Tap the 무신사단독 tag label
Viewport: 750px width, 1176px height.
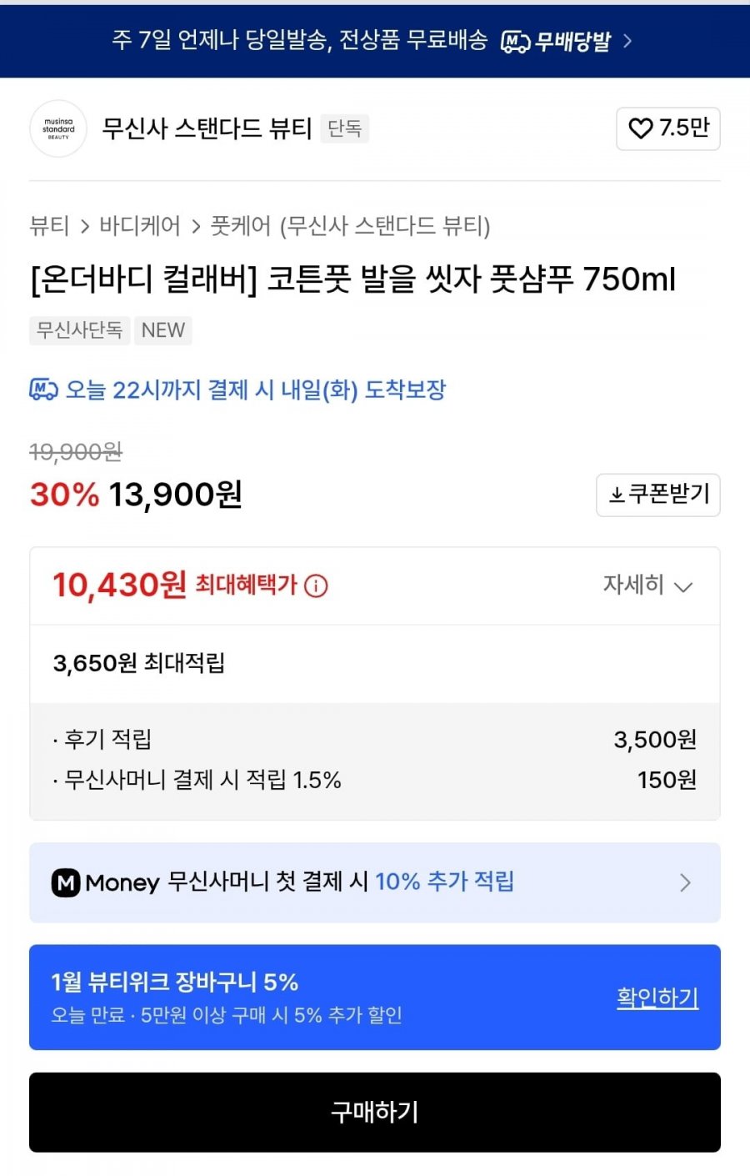pyautogui.click(x=79, y=330)
